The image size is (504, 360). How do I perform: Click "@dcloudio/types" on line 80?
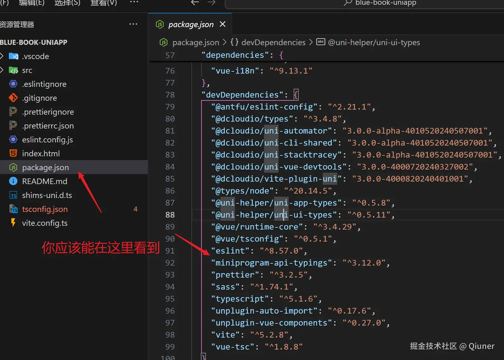click(252, 119)
